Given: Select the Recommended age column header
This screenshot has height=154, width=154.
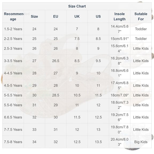Looking at the screenshot, I should tap(13, 16).
